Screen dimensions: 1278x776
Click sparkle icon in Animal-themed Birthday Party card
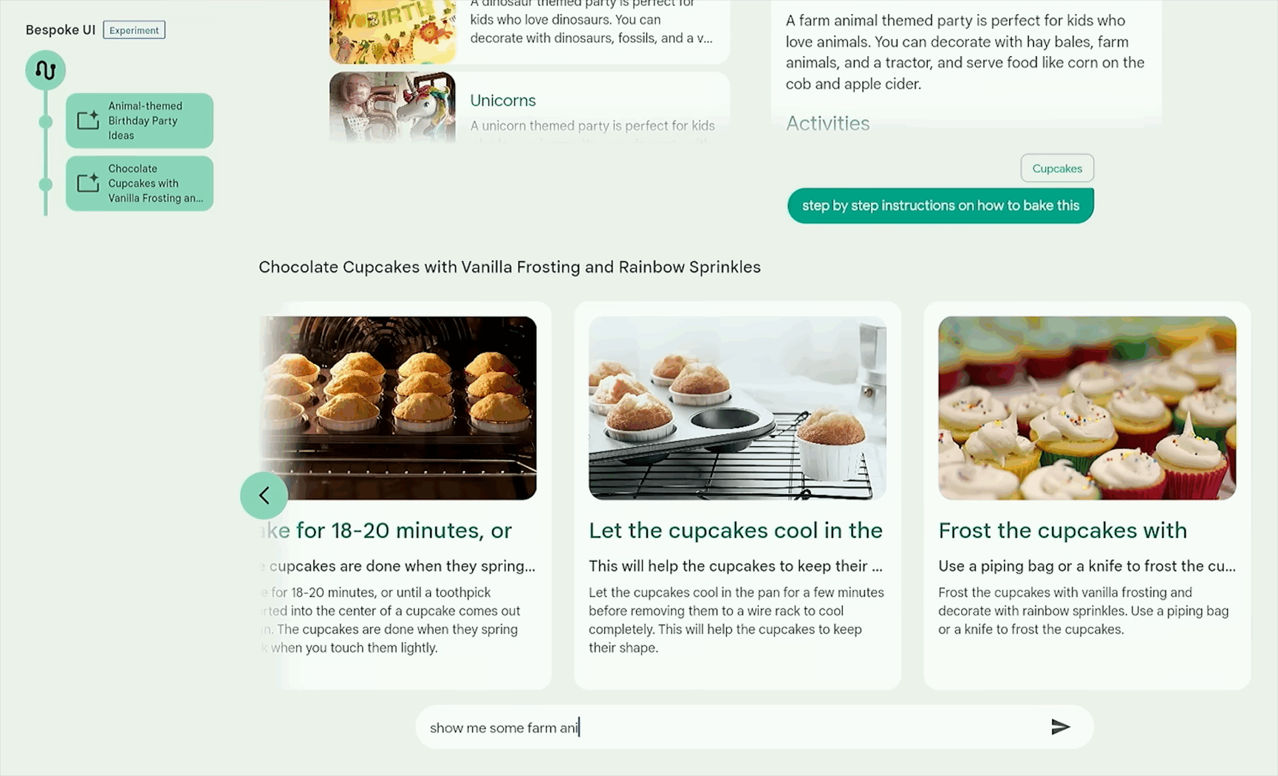point(88,120)
